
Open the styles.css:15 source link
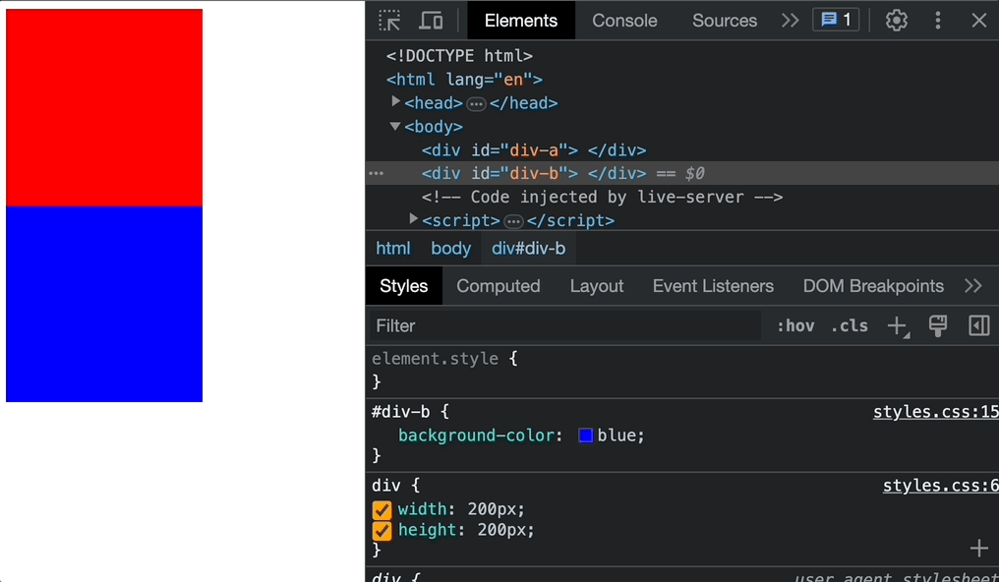tap(935, 412)
